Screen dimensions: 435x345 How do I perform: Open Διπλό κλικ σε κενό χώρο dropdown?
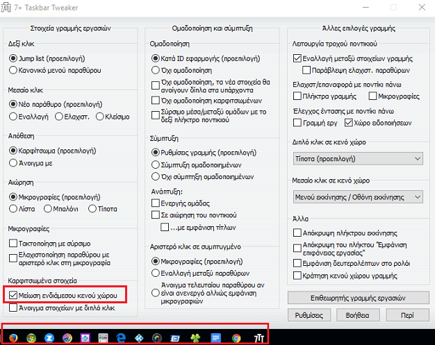(x=358, y=159)
